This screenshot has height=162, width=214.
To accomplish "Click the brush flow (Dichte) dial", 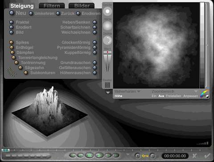I will pyautogui.click(x=107, y=40).
